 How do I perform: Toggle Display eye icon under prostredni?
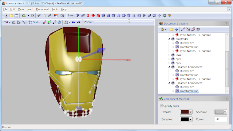[x=177, y=43]
